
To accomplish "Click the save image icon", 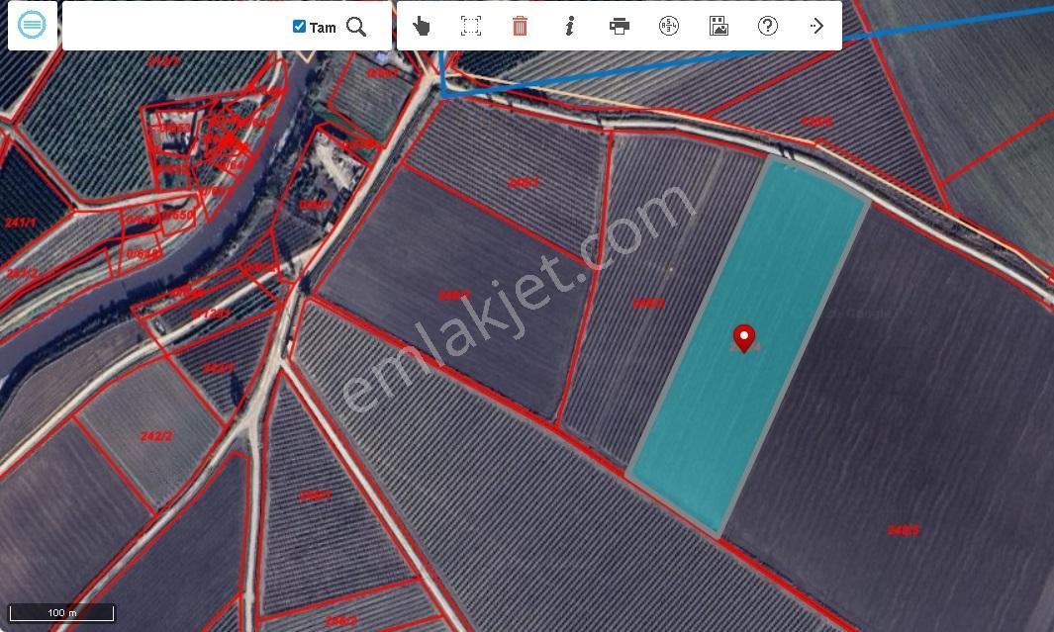I will pos(719,26).
